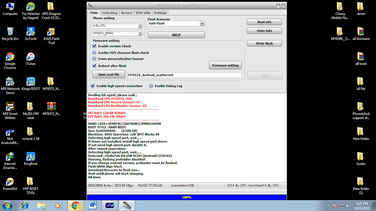Launch Google Chrome desktop shortcut

(10, 61)
